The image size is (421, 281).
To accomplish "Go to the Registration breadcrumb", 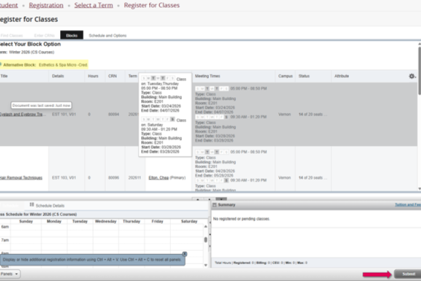I will (46, 5).
